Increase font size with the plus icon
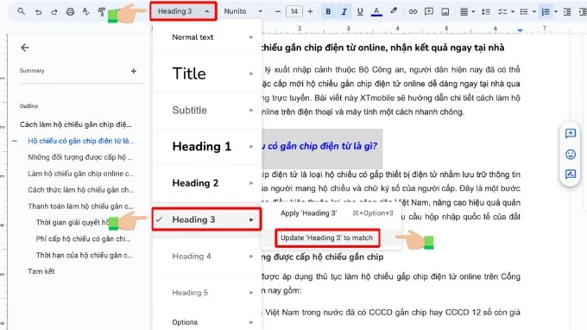587x330 pixels. pos(310,11)
